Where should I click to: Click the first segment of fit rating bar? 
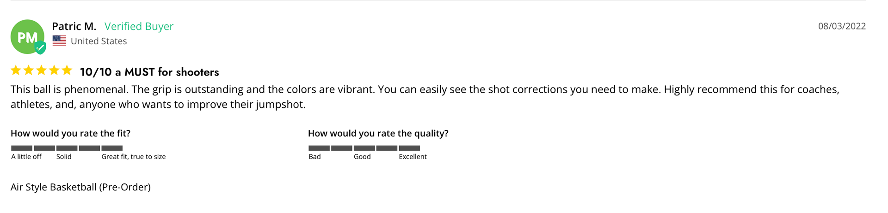pyautogui.click(x=22, y=148)
